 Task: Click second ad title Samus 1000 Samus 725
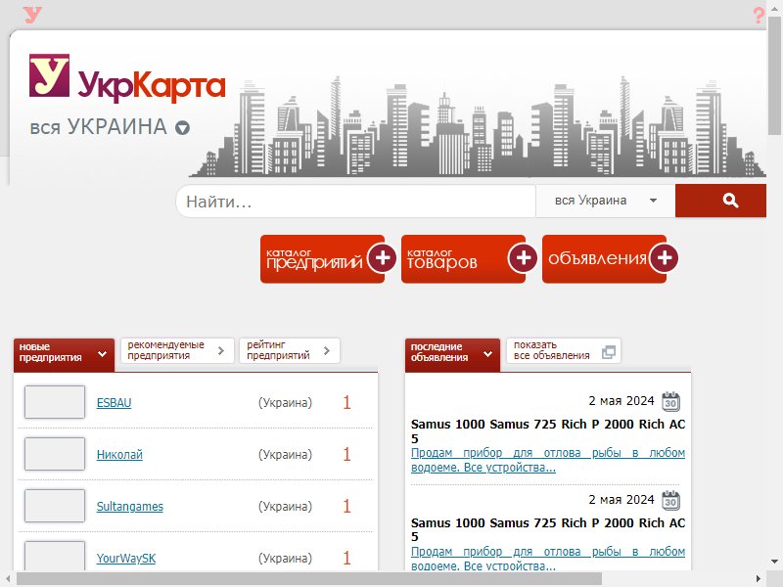coord(548,529)
